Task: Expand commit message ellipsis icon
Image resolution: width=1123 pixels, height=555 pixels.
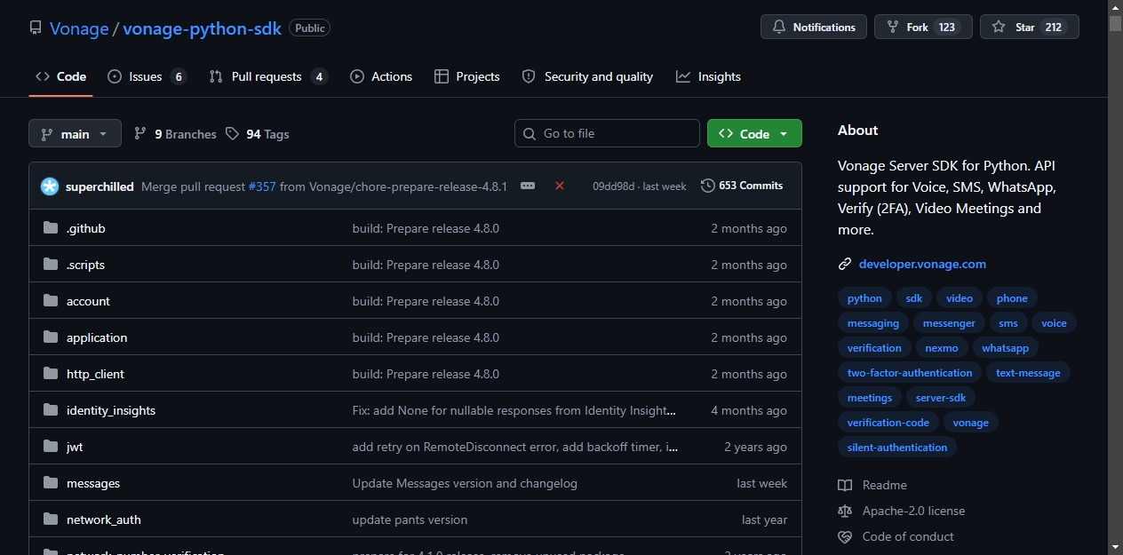Action: pyautogui.click(x=528, y=186)
